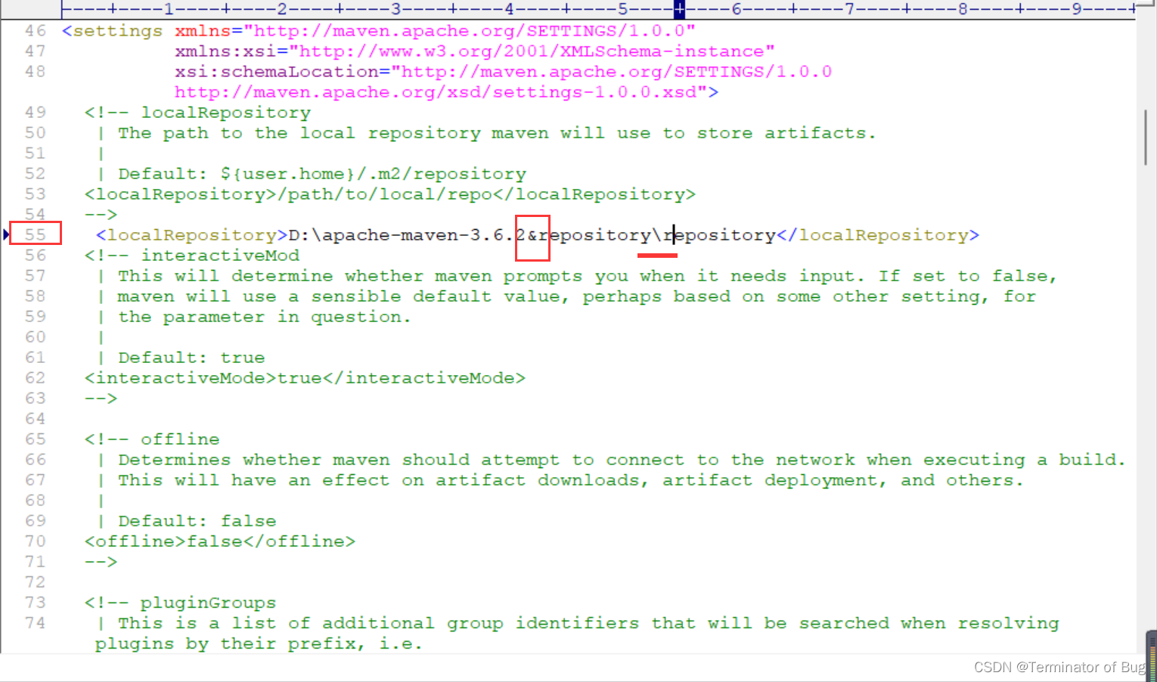Click closing </localRepository> tag on line 55
1157x682 pixels.
tap(878, 235)
